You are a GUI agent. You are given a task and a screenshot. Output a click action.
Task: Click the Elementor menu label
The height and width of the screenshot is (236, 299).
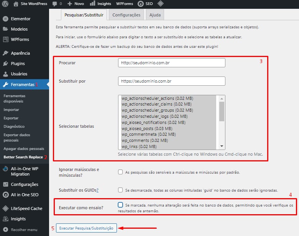coord(21,19)
